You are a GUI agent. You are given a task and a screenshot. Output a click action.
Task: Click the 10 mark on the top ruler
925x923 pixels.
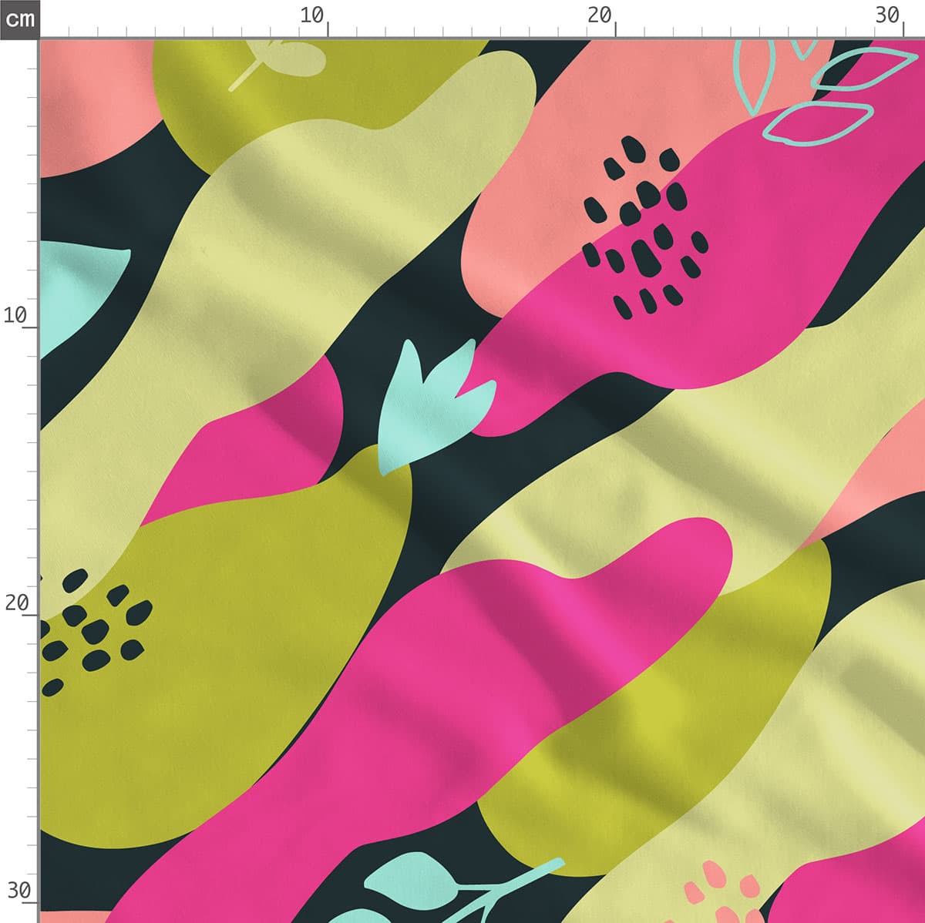(312, 15)
